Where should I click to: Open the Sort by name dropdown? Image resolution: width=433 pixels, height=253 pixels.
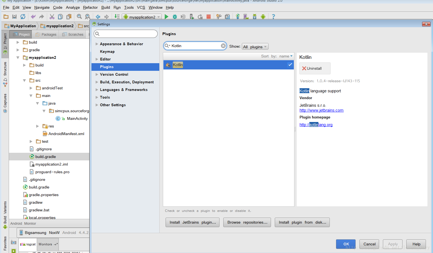(286, 56)
